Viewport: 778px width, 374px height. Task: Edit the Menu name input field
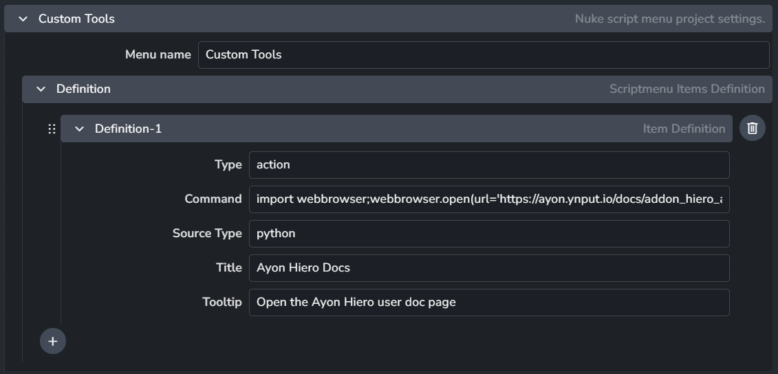click(484, 54)
